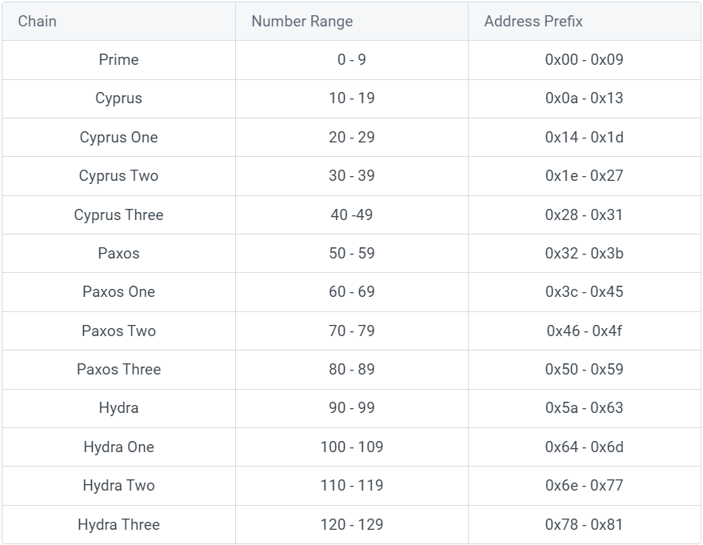Select the Paxos One chain cell
Viewport: 703px width, 545px height.
click(x=118, y=292)
